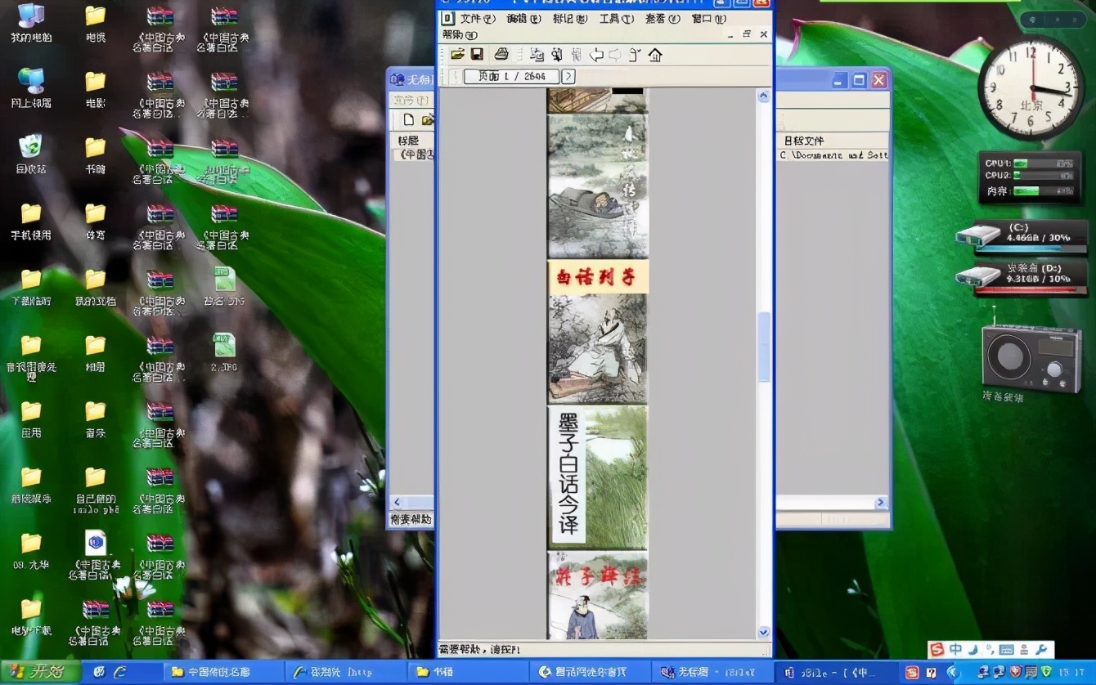Open the 文件(F) menu in the viewer

click(478, 19)
